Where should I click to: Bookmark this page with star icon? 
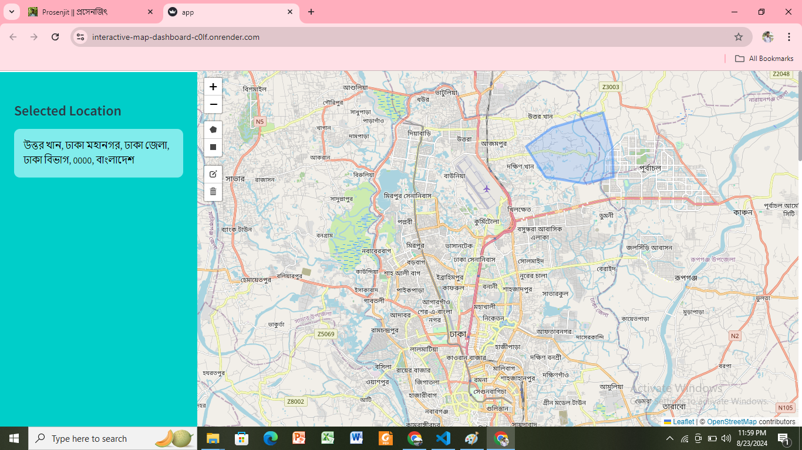(x=739, y=37)
